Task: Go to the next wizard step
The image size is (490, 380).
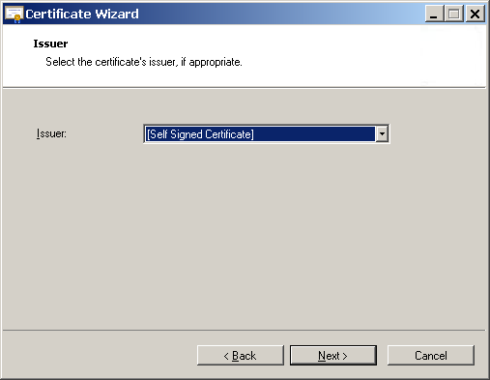Action: (x=333, y=356)
